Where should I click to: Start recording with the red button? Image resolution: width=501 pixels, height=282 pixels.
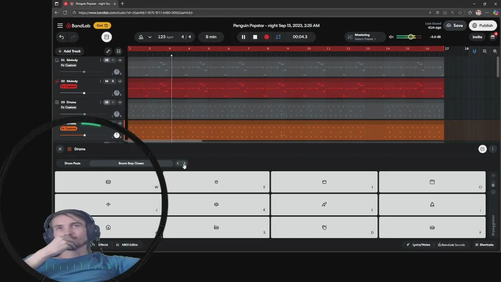coord(267,37)
